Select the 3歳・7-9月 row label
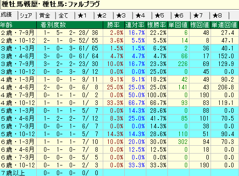 point(18,64)
